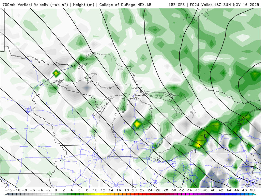261x196 pixels.
Task: Click the '44' color scale label
Action: click(x=229, y=190)
